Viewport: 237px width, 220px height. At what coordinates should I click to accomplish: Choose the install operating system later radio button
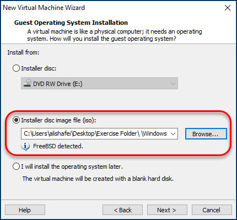coord(16,167)
